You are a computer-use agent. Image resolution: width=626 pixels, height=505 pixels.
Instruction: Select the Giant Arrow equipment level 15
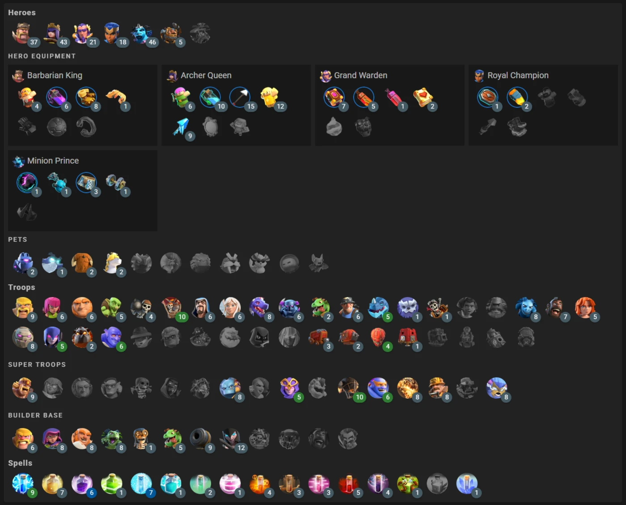[x=240, y=97]
